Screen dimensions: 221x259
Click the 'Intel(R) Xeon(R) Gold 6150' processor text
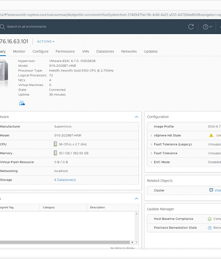tap(81, 71)
